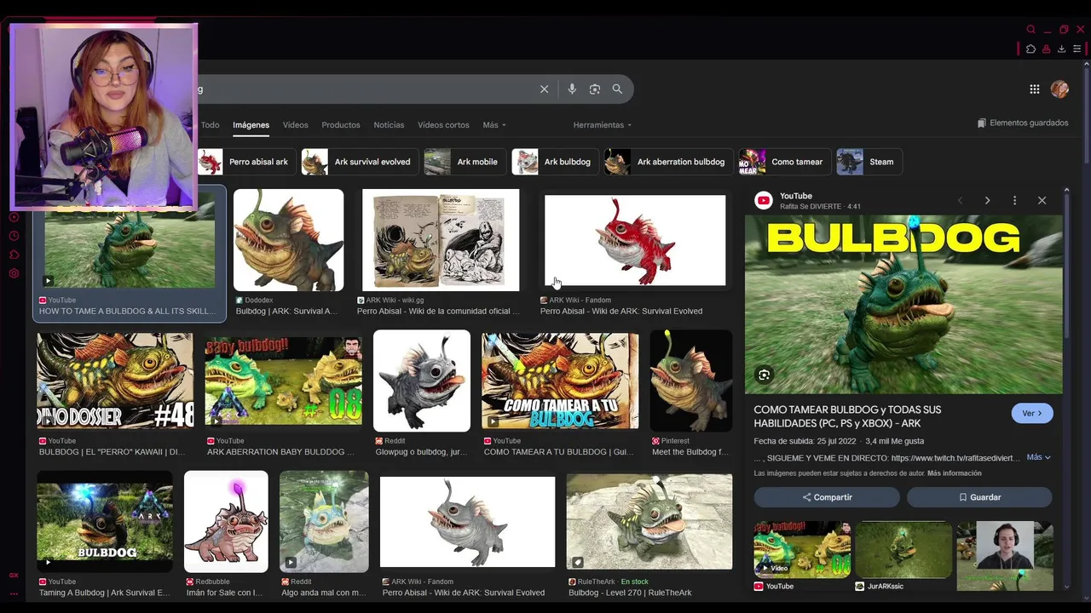Screen dimensions: 1091x613
Task: Open the History clock icon in sidebar
Action: pyautogui.click(x=14, y=236)
